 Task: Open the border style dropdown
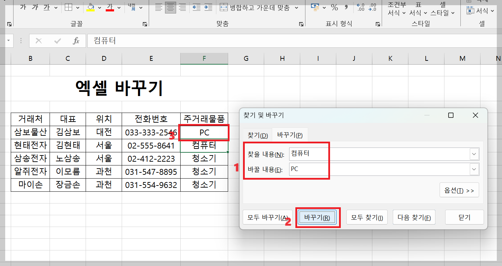click(77, 7)
